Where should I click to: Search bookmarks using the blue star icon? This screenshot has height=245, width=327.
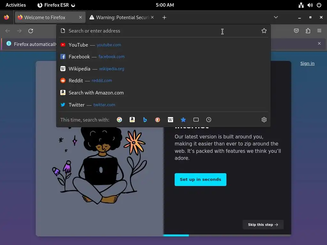tap(183, 120)
